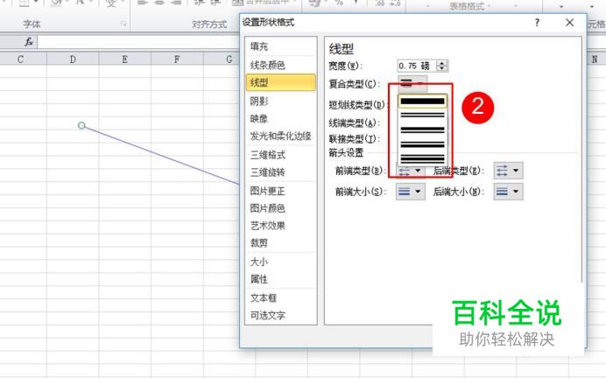The image size is (606, 378).
Task: Choose the single solid line compound type
Action: [x=422, y=101]
